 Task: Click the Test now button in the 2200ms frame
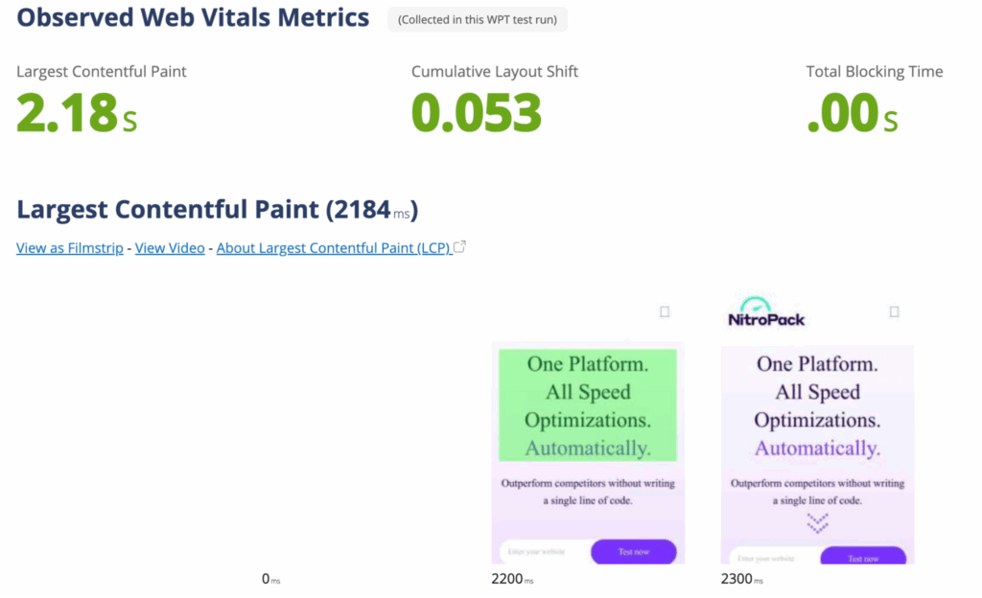click(635, 552)
